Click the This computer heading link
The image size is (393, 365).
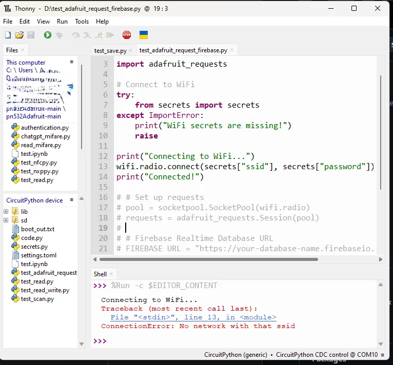tap(26, 63)
